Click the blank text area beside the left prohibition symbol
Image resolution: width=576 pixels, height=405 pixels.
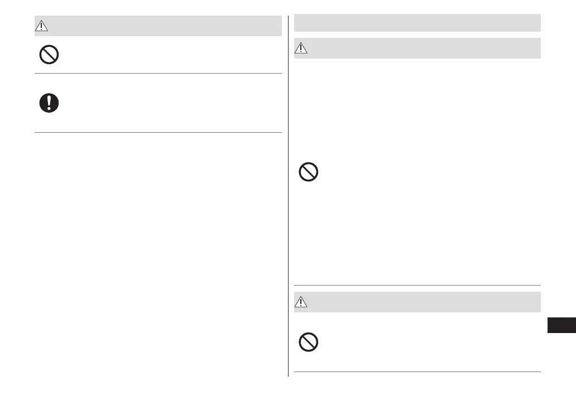point(167,55)
